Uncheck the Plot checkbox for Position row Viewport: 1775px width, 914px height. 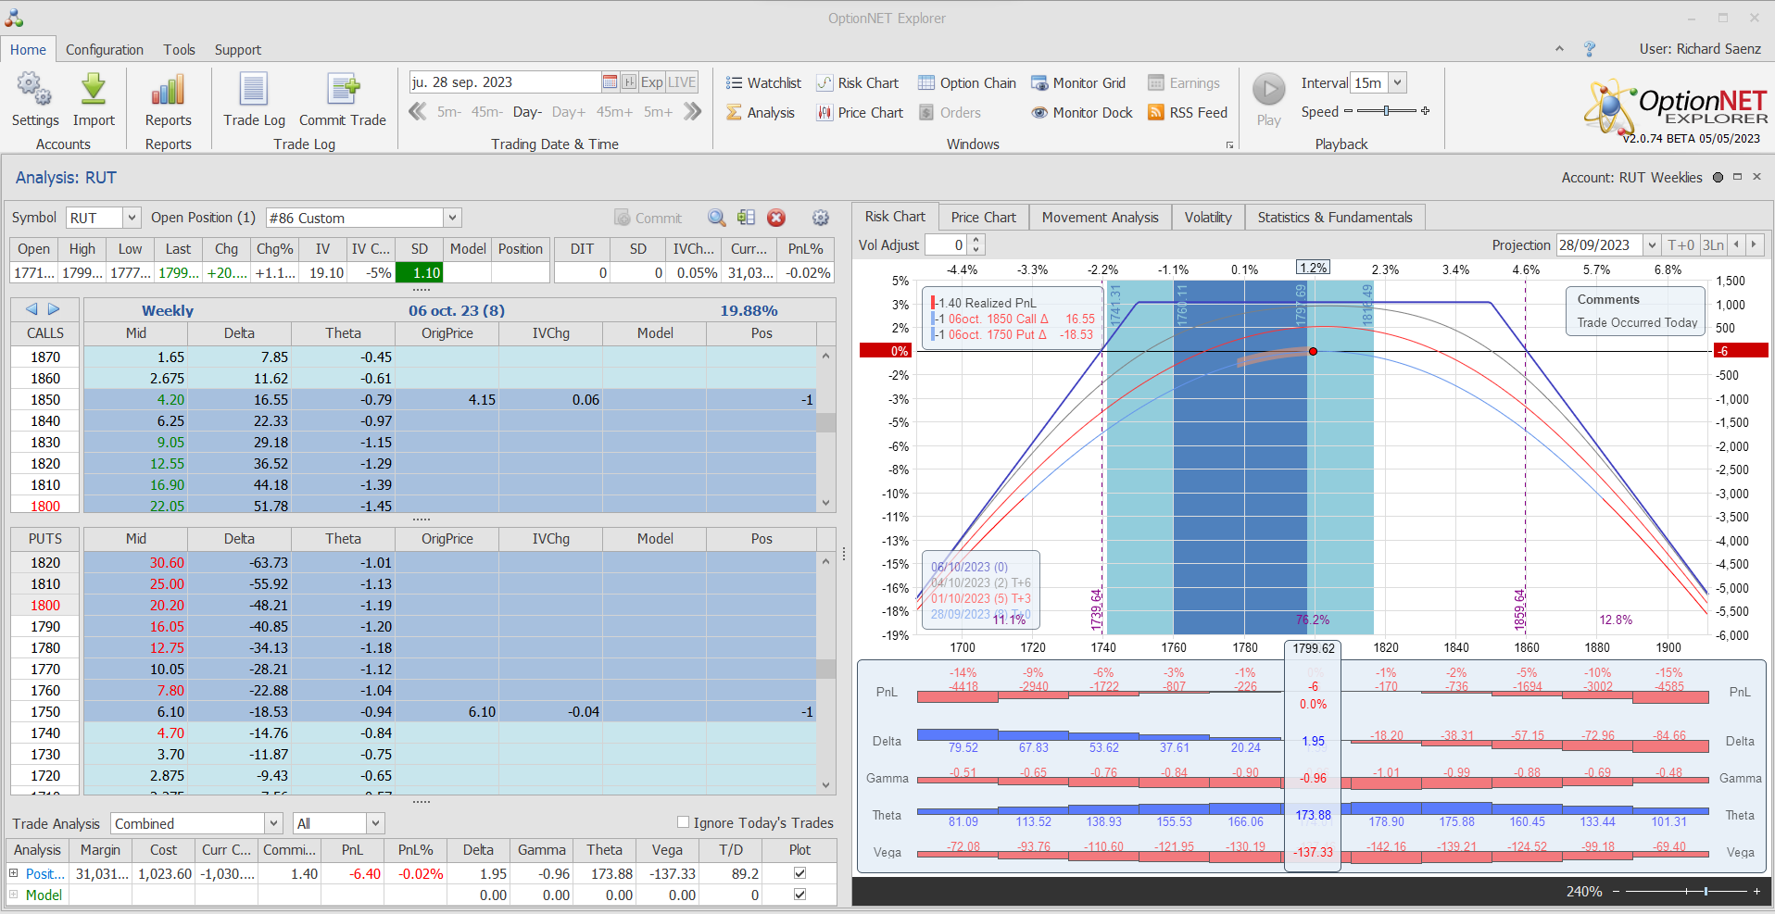799,873
